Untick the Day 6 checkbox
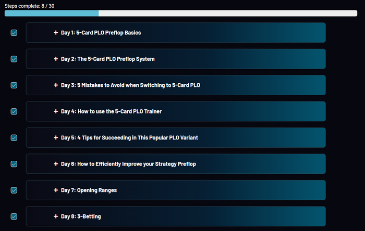Screen dimensions: 365x231 pos(14,164)
